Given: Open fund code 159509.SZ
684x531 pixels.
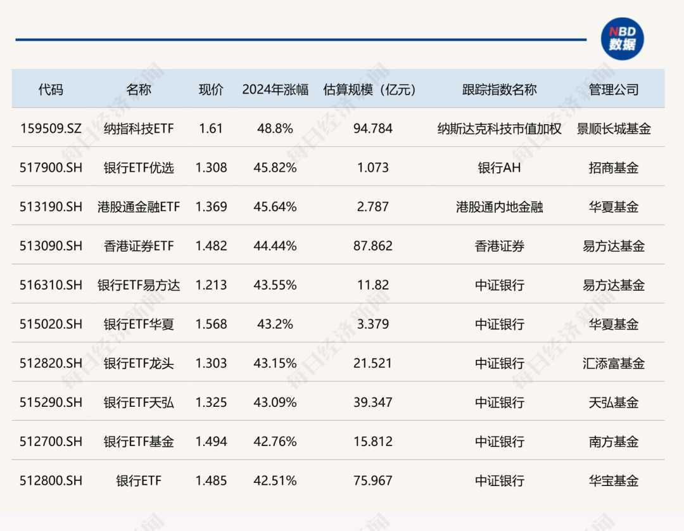Looking at the screenshot, I should coord(51,129).
